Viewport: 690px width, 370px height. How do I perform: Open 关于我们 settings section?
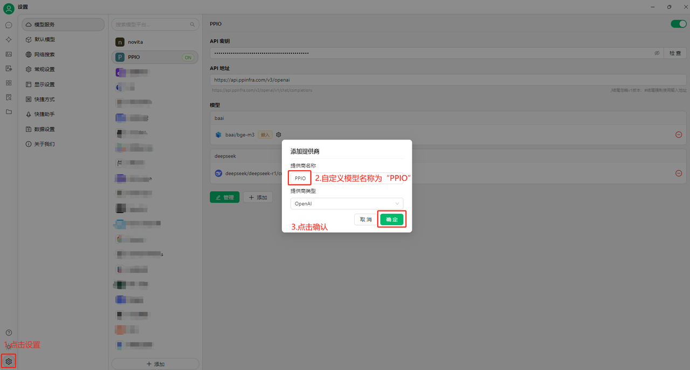pos(63,144)
